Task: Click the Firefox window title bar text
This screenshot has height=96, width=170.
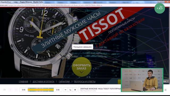Action: pyautogui.click(x=22, y=2)
